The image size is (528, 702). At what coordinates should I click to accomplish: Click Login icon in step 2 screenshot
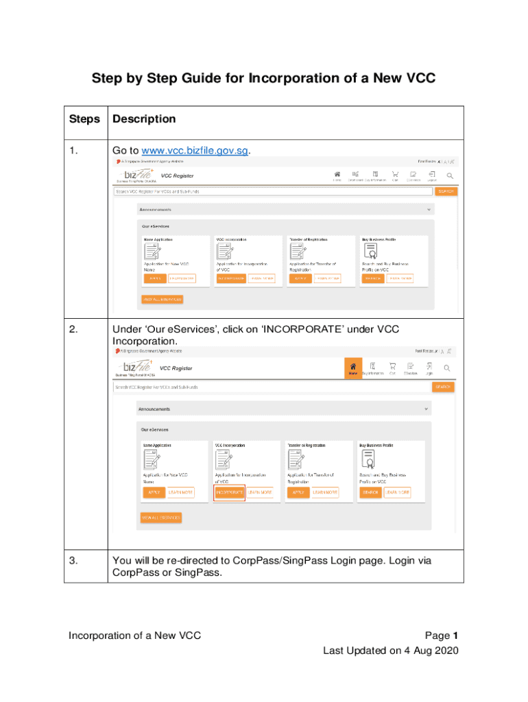[x=428, y=368]
